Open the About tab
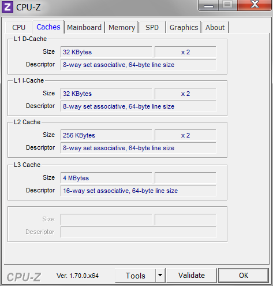The height and width of the screenshot is (286, 273). pyautogui.click(x=215, y=27)
